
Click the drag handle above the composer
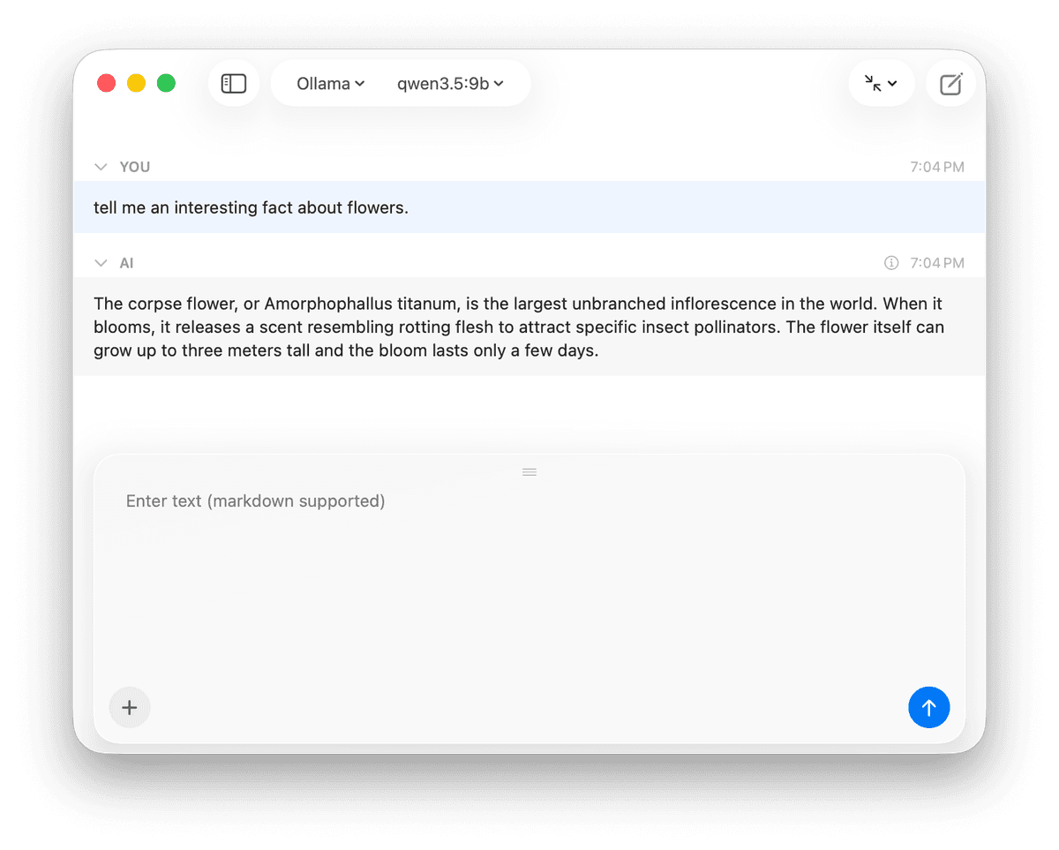tap(529, 471)
